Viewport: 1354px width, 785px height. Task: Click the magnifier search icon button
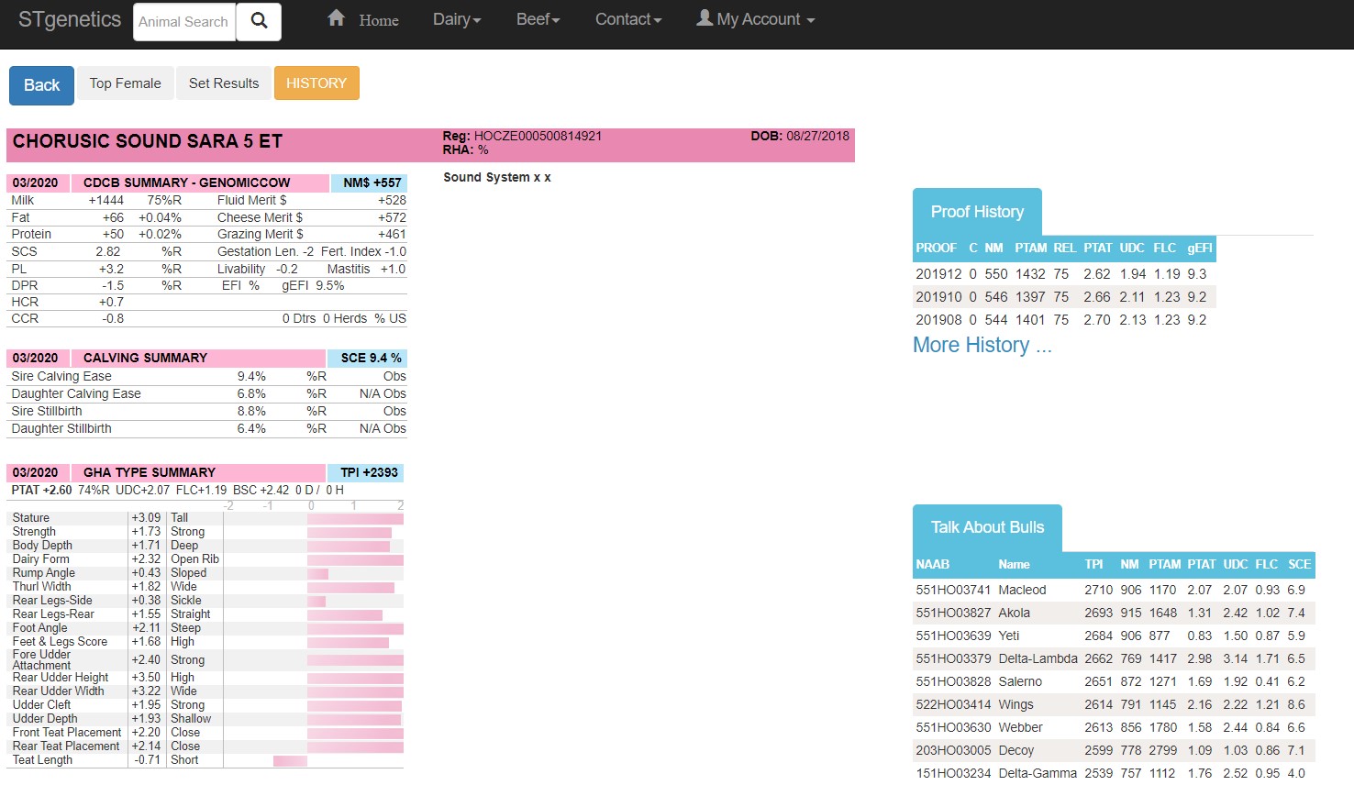(259, 21)
